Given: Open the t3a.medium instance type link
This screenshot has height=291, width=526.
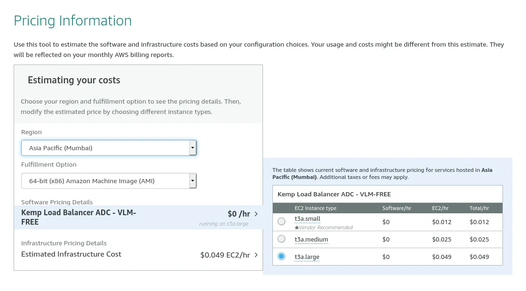Looking at the screenshot, I should pos(311,239).
